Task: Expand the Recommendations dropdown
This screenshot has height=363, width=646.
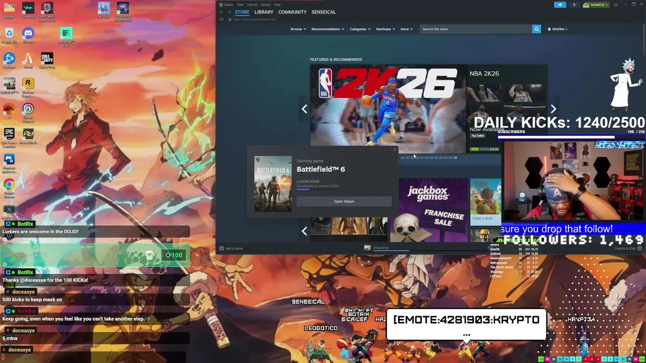Action: coord(328,29)
